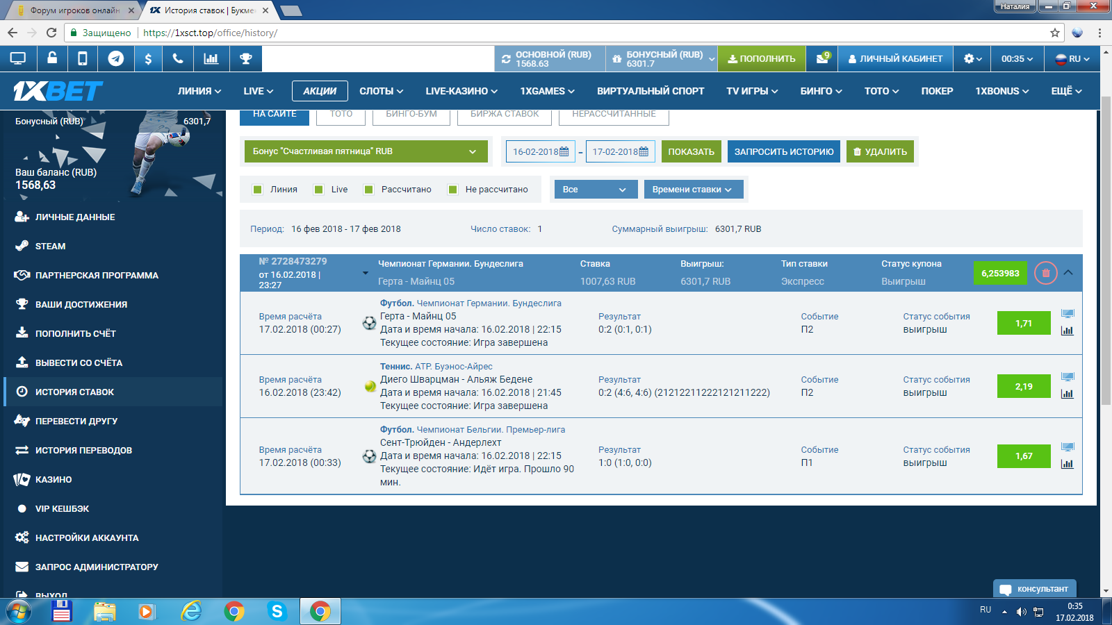Open the bar chart statistics icon in top bar
Viewport: 1112px width, 625px height.
point(211,59)
